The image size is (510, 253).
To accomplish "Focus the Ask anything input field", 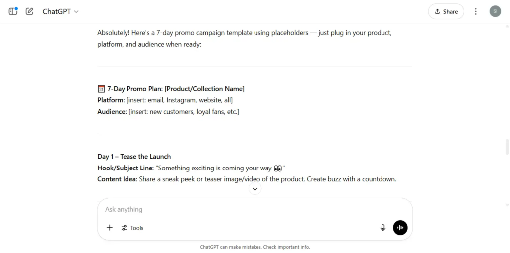I will tap(255, 209).
